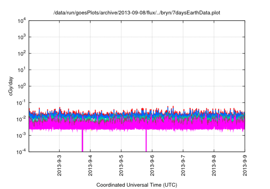Viewport: 270px width, 189px height.
Task: Click the 10^-1 y-axis tick label
Action: (21, 103)
